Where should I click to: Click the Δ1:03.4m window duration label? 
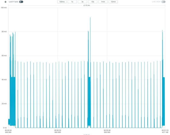[x=87, y=5]
